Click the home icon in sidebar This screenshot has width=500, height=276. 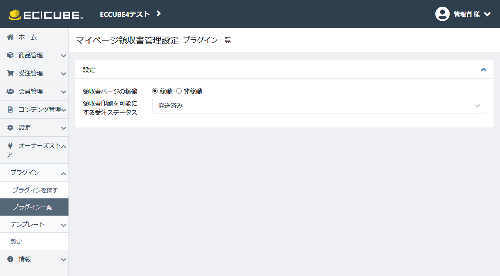(x=10, y=37)
